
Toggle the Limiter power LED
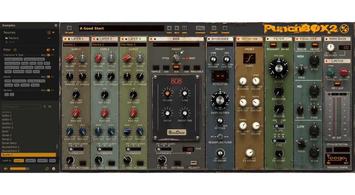point(327,61)
